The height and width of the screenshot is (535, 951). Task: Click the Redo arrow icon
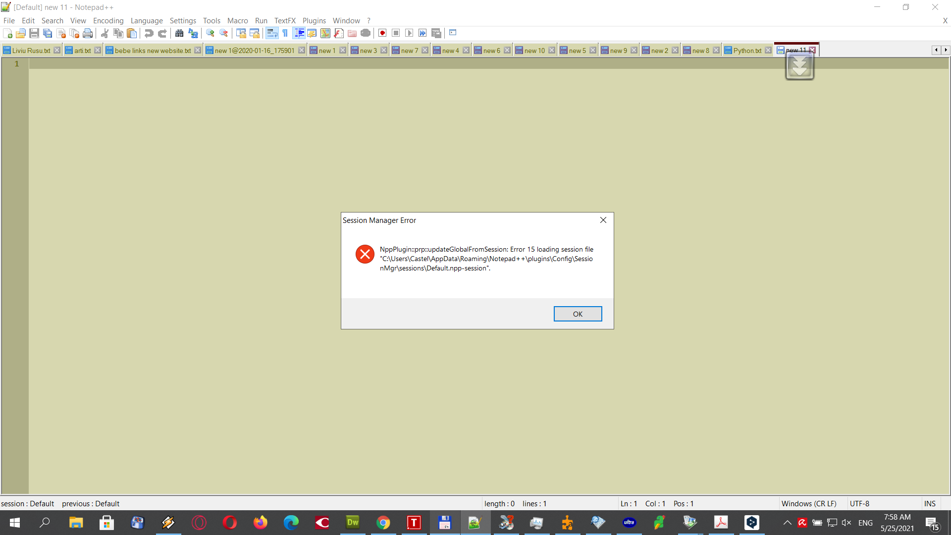click(x=162, y=33)
